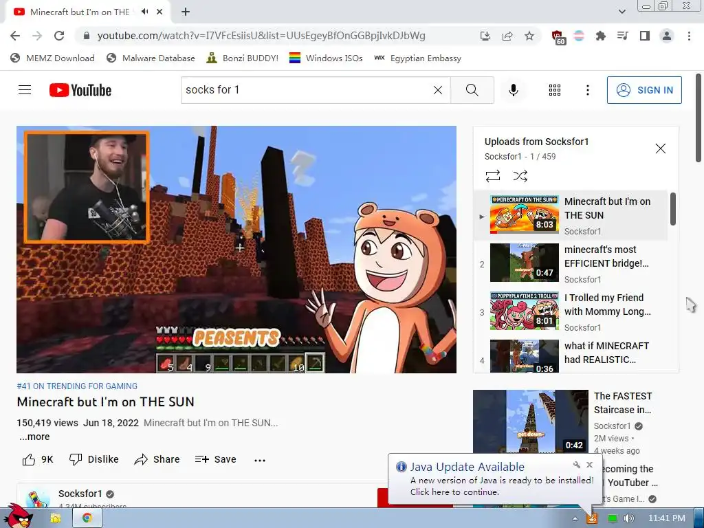The height and width of the screenshot is (528, 704).
Task: Open the YouTube hamburger guide menu
Action: point(25,90)
